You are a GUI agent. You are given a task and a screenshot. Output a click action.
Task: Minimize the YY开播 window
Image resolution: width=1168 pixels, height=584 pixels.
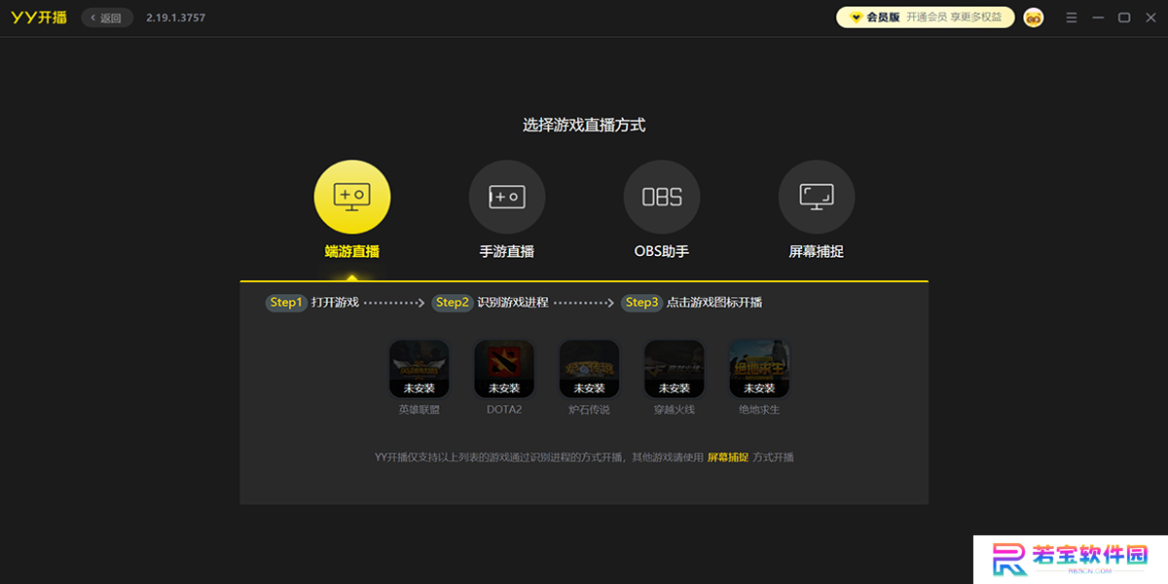(1098, 18)
